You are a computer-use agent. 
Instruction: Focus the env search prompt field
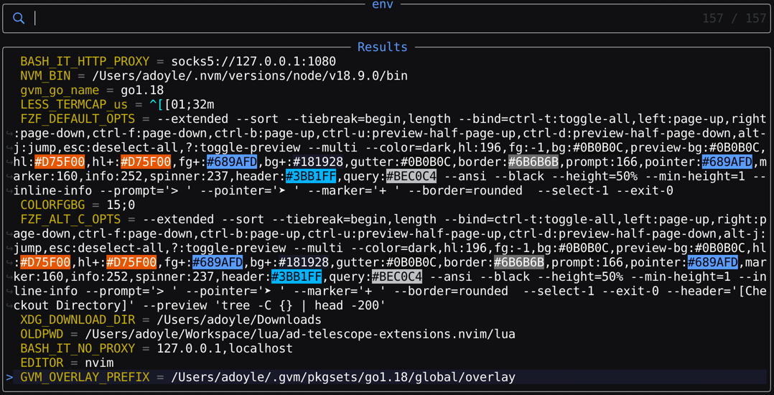[359, 19]
